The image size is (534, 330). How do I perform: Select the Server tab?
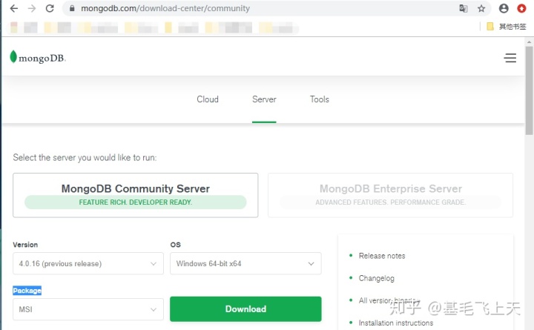click(x=264, y=99)
